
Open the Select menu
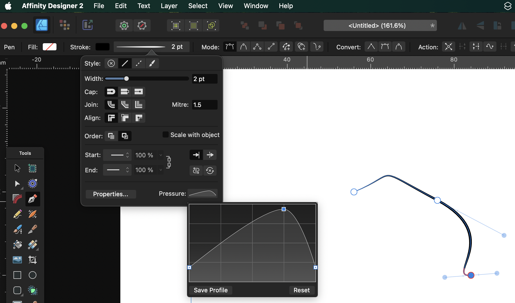point(198,6)
